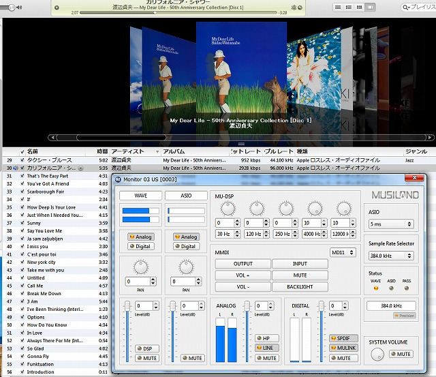
Task: Click the MMIDI INPUT button
Action: click(x=300, y=264)
